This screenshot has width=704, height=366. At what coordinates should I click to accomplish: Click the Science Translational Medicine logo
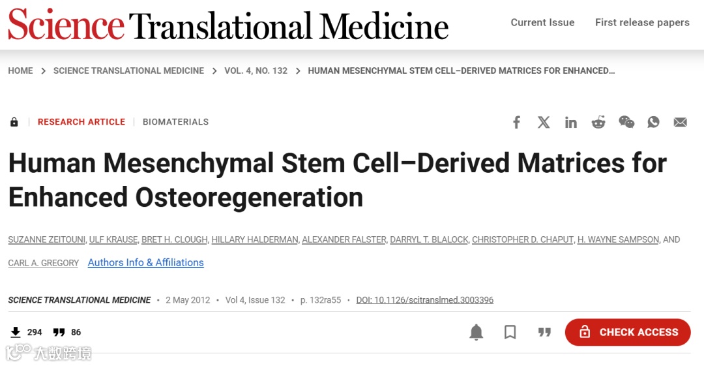pos(228,25)
